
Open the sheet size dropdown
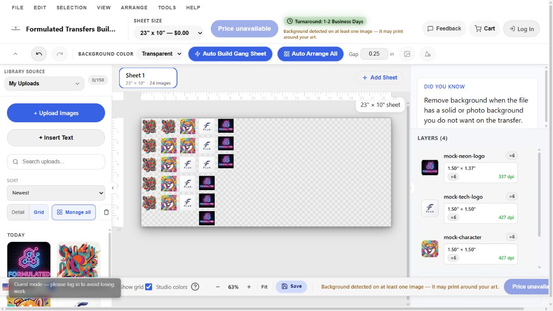[169, 33]
